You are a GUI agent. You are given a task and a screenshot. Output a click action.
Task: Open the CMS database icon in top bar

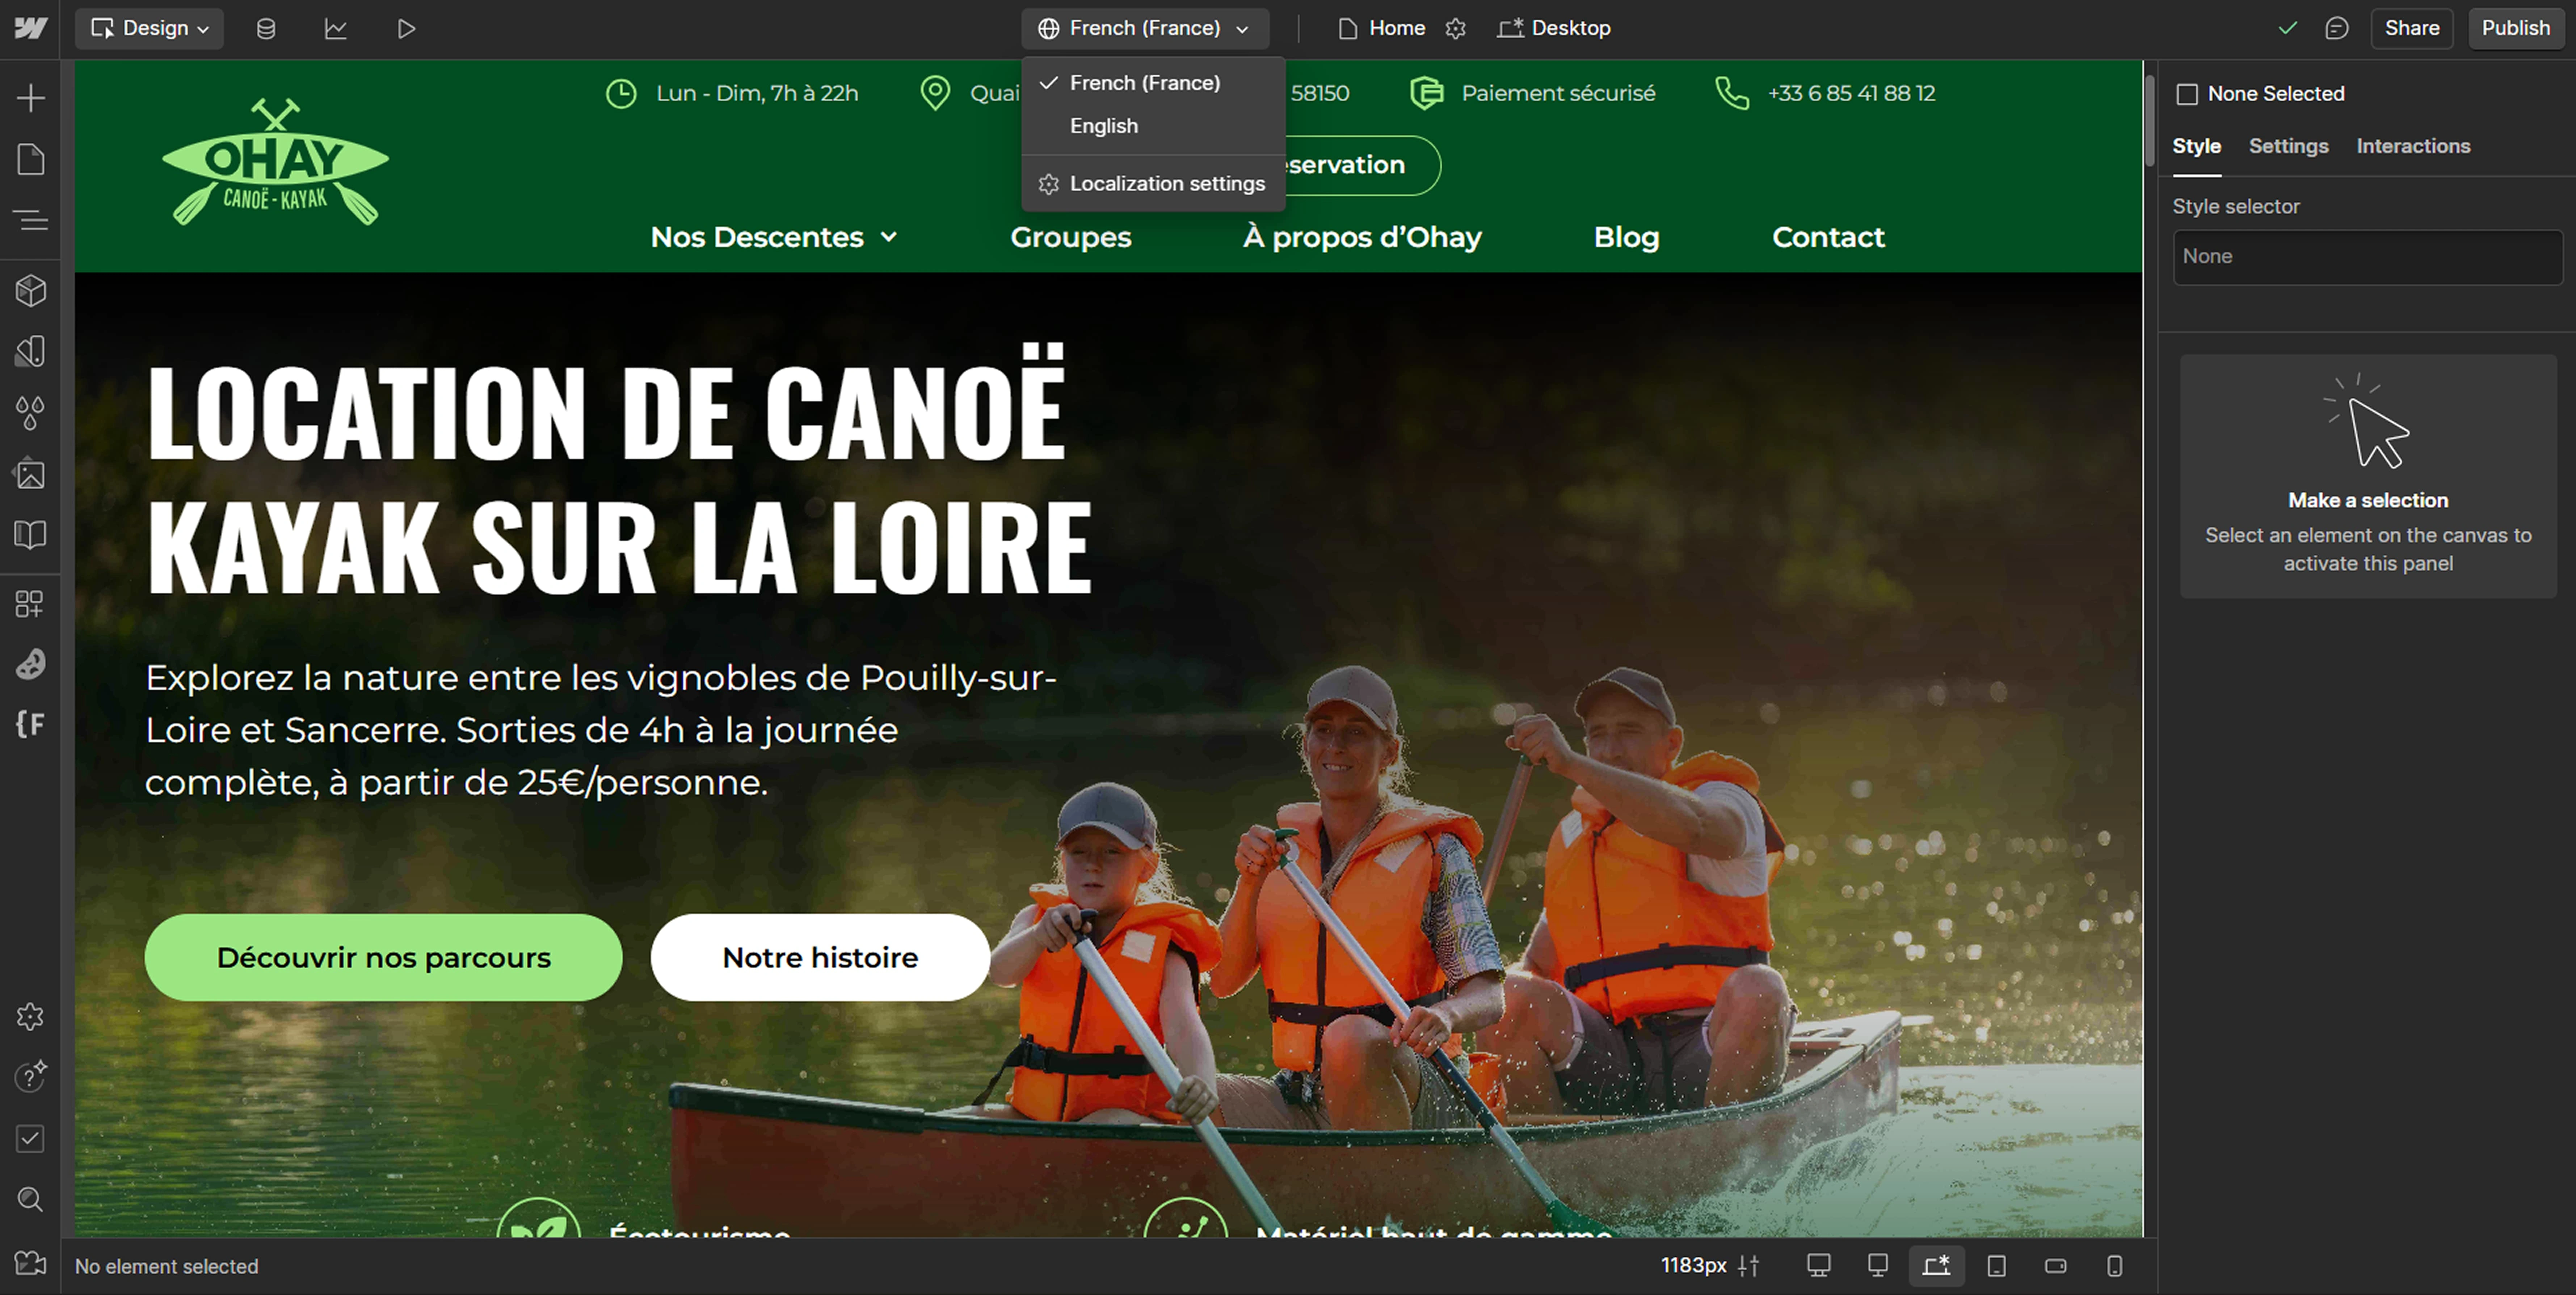coord(266,29)
